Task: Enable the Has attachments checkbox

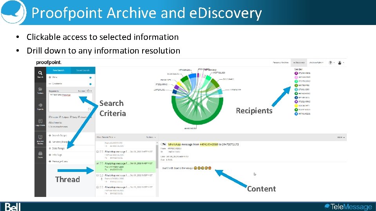Action: point(50,127)
